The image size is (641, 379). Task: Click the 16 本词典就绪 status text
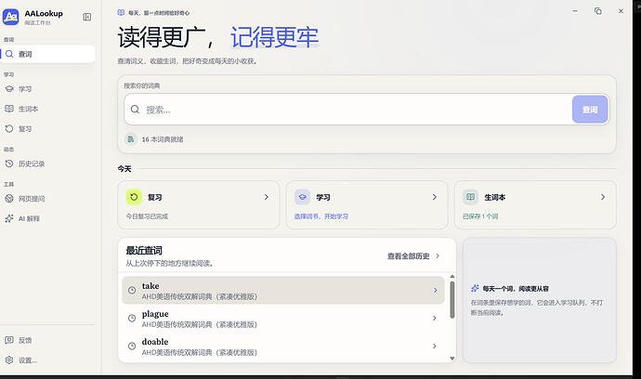tap(163, 139)
